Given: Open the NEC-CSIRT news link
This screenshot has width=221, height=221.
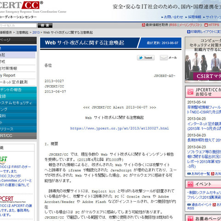Looking at the screenshot, I should [204, 110].
